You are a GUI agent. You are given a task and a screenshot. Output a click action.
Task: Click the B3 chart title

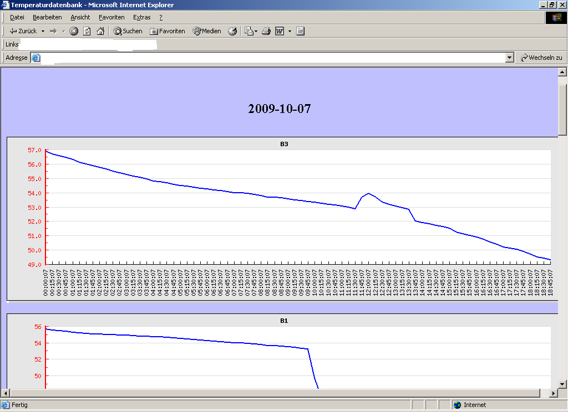click(x=284, y=144)
